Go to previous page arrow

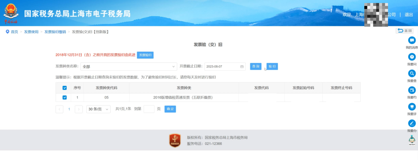[x=60, y=109]
